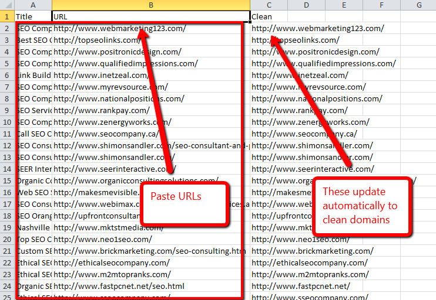Click cell B9 rankpay.com URL
The height and width of the screenshot is (300, 436).
151,110
